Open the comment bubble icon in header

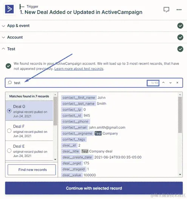tap(166, 9)
